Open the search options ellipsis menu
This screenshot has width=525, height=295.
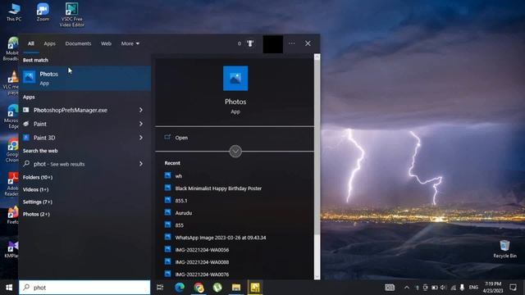tap(292, 43)
